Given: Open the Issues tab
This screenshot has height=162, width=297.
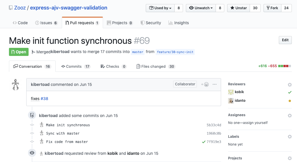Looking at the screenshot, I should coord(46,23).
